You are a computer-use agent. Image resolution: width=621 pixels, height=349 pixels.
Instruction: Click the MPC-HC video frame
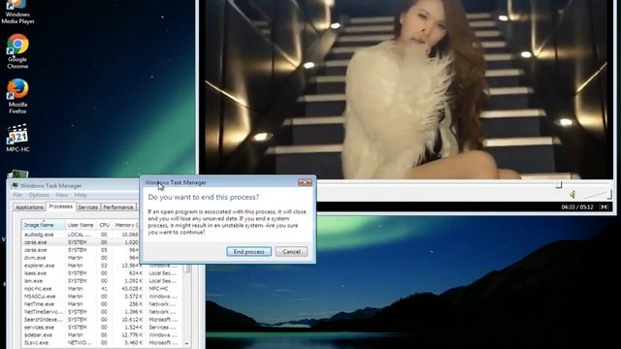(406, 89)
